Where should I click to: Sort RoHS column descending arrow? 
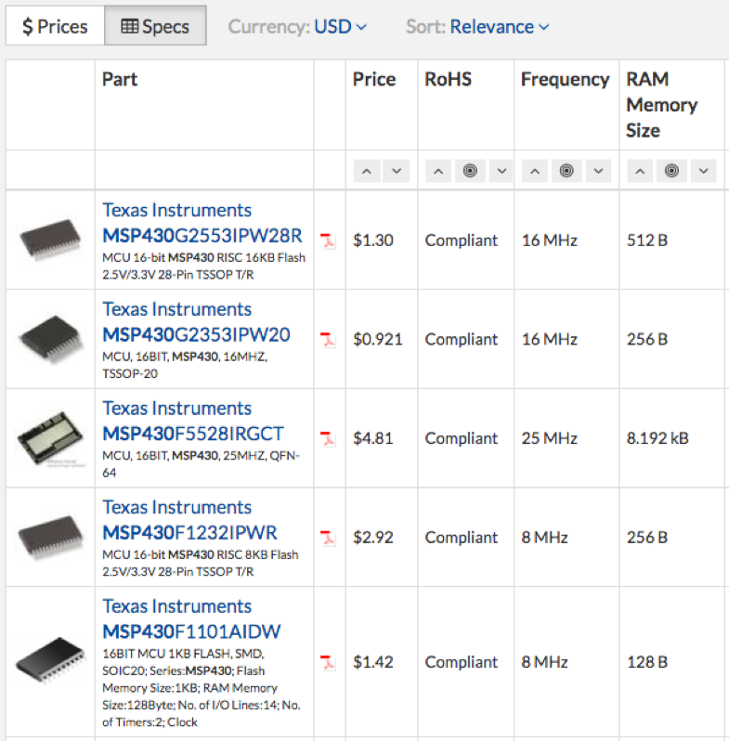[501, 171]
